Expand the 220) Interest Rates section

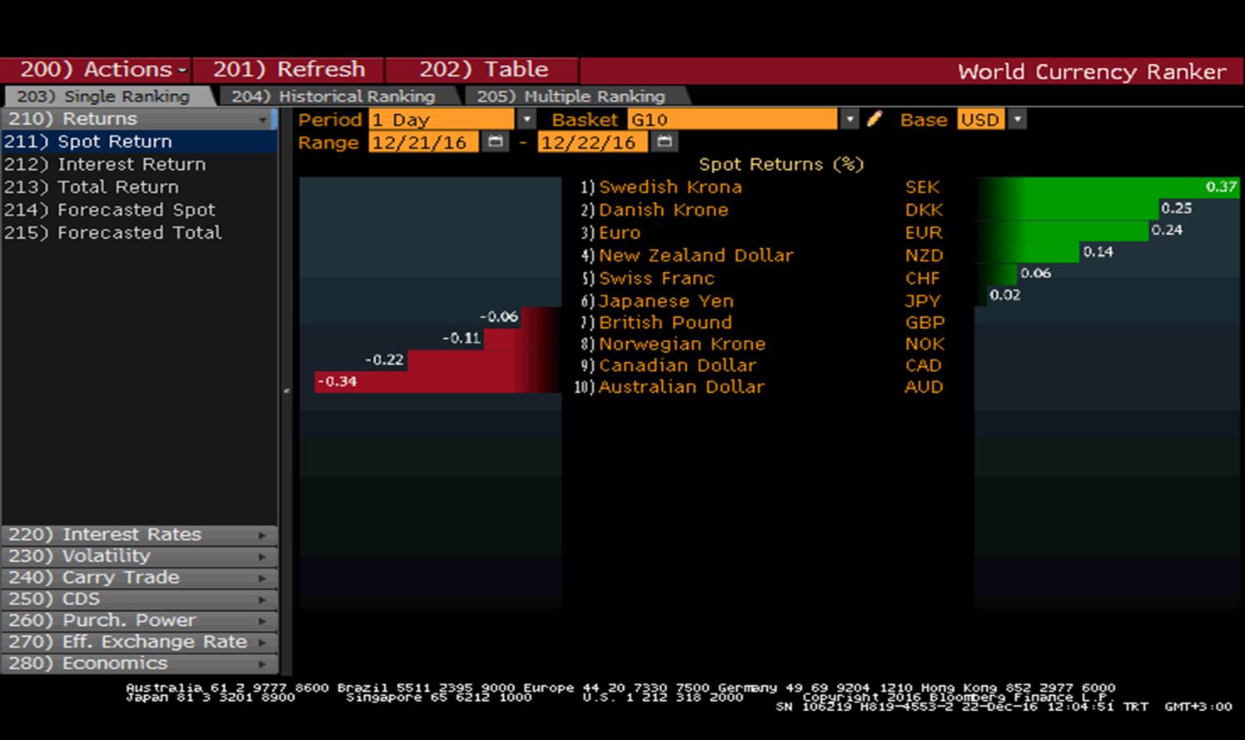point(138,534)
